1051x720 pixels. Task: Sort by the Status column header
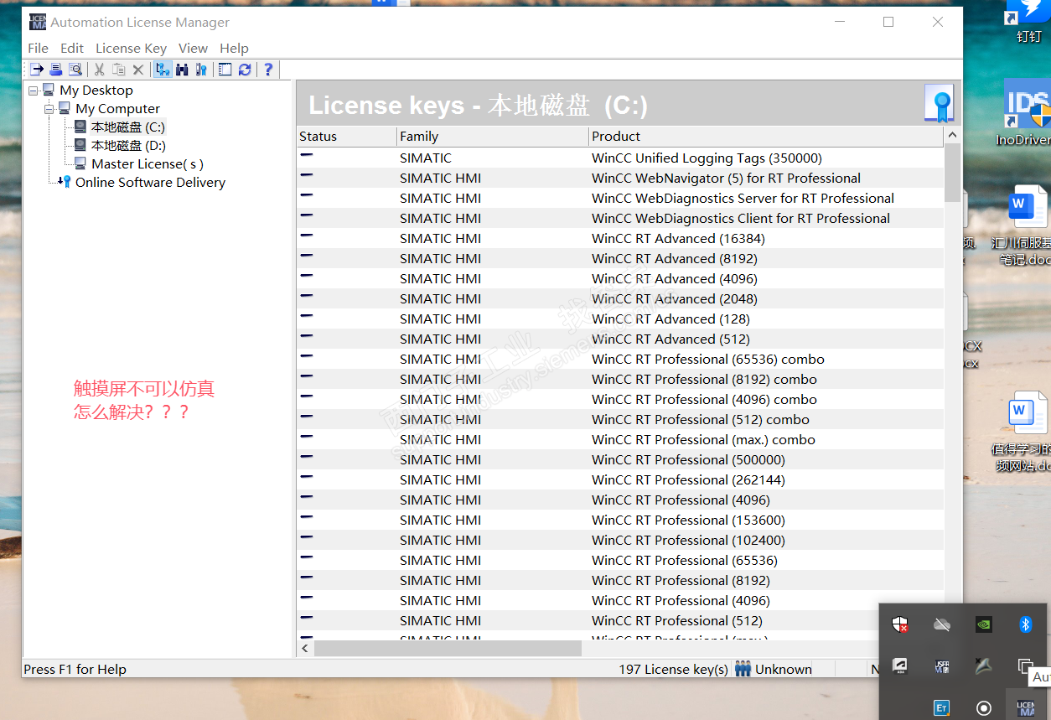tap(347, 136)
